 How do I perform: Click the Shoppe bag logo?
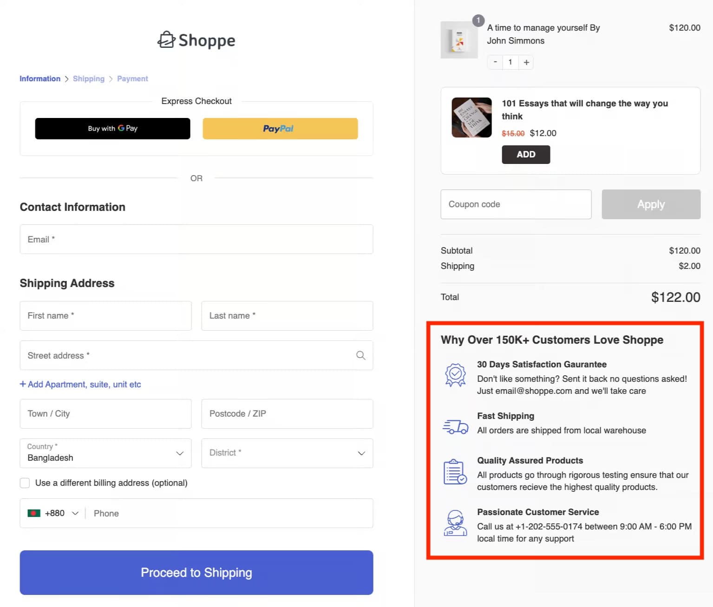(167, 40)
